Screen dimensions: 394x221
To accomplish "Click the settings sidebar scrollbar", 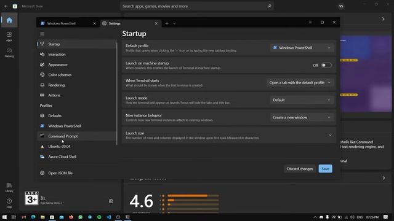I will tap(117, 93).
